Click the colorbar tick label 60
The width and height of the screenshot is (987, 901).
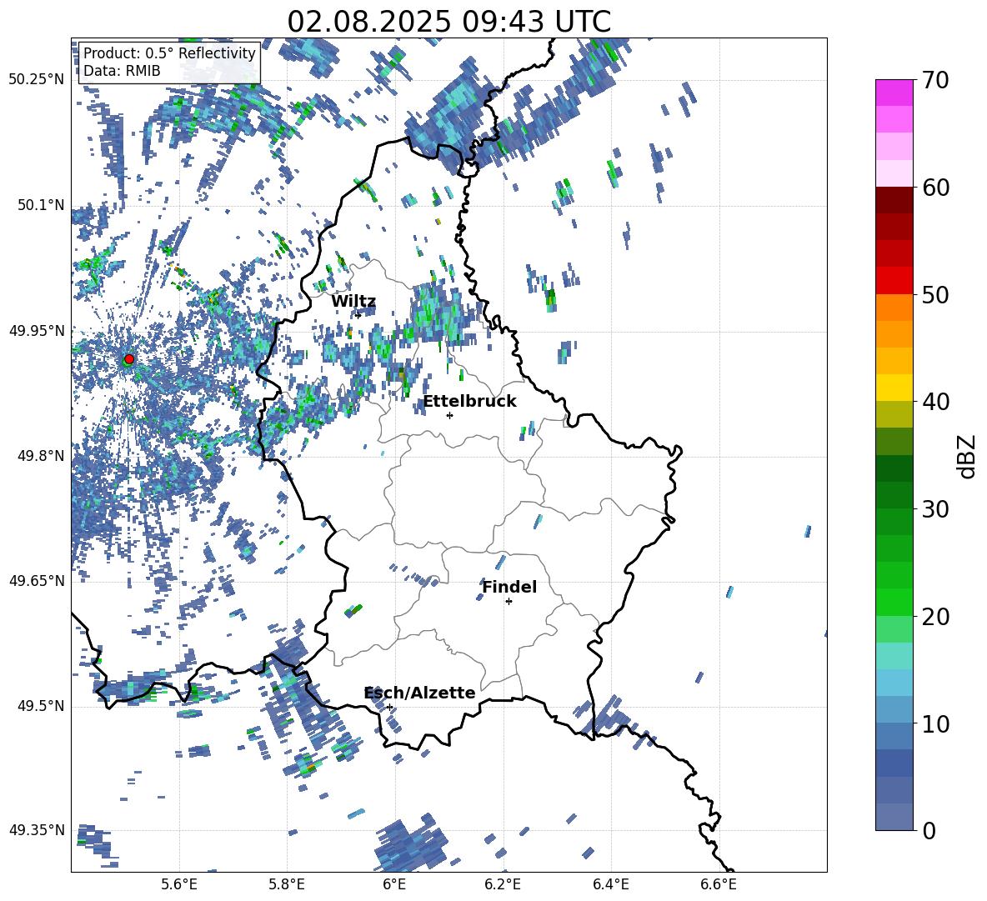coord(935,188)
